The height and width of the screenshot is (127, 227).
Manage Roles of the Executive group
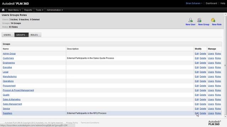[x=218, y=67]
